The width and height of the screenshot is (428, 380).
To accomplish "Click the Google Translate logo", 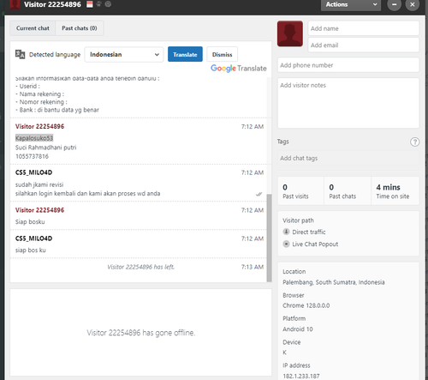I will (239, 69).
